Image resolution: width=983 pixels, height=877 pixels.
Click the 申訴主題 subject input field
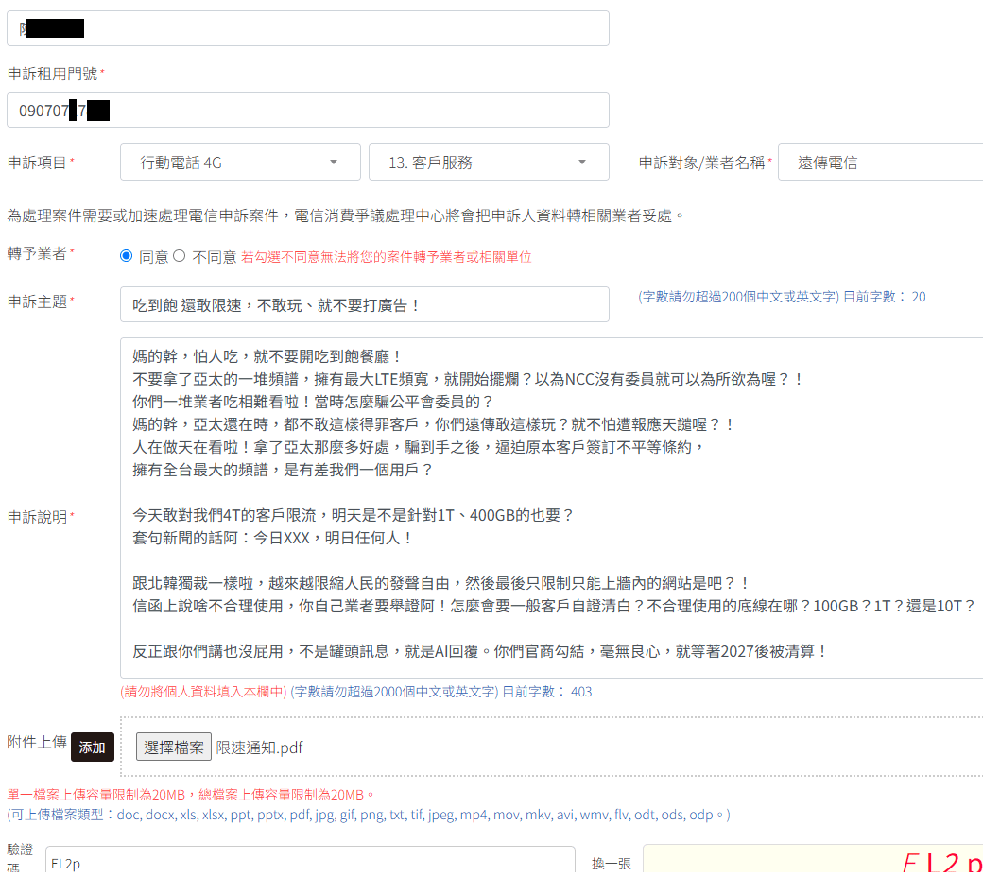(364, 304)
